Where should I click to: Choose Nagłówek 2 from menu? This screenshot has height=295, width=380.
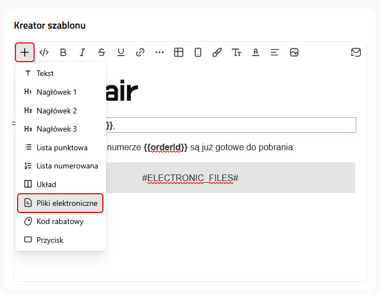click(60, 111)
